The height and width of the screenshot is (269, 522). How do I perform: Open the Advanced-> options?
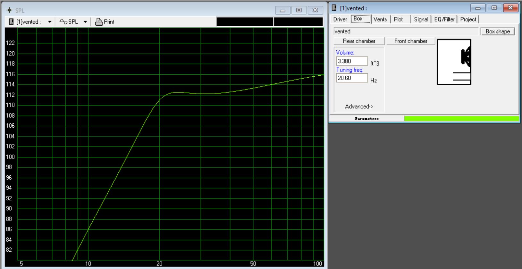[x=359, y=106]
